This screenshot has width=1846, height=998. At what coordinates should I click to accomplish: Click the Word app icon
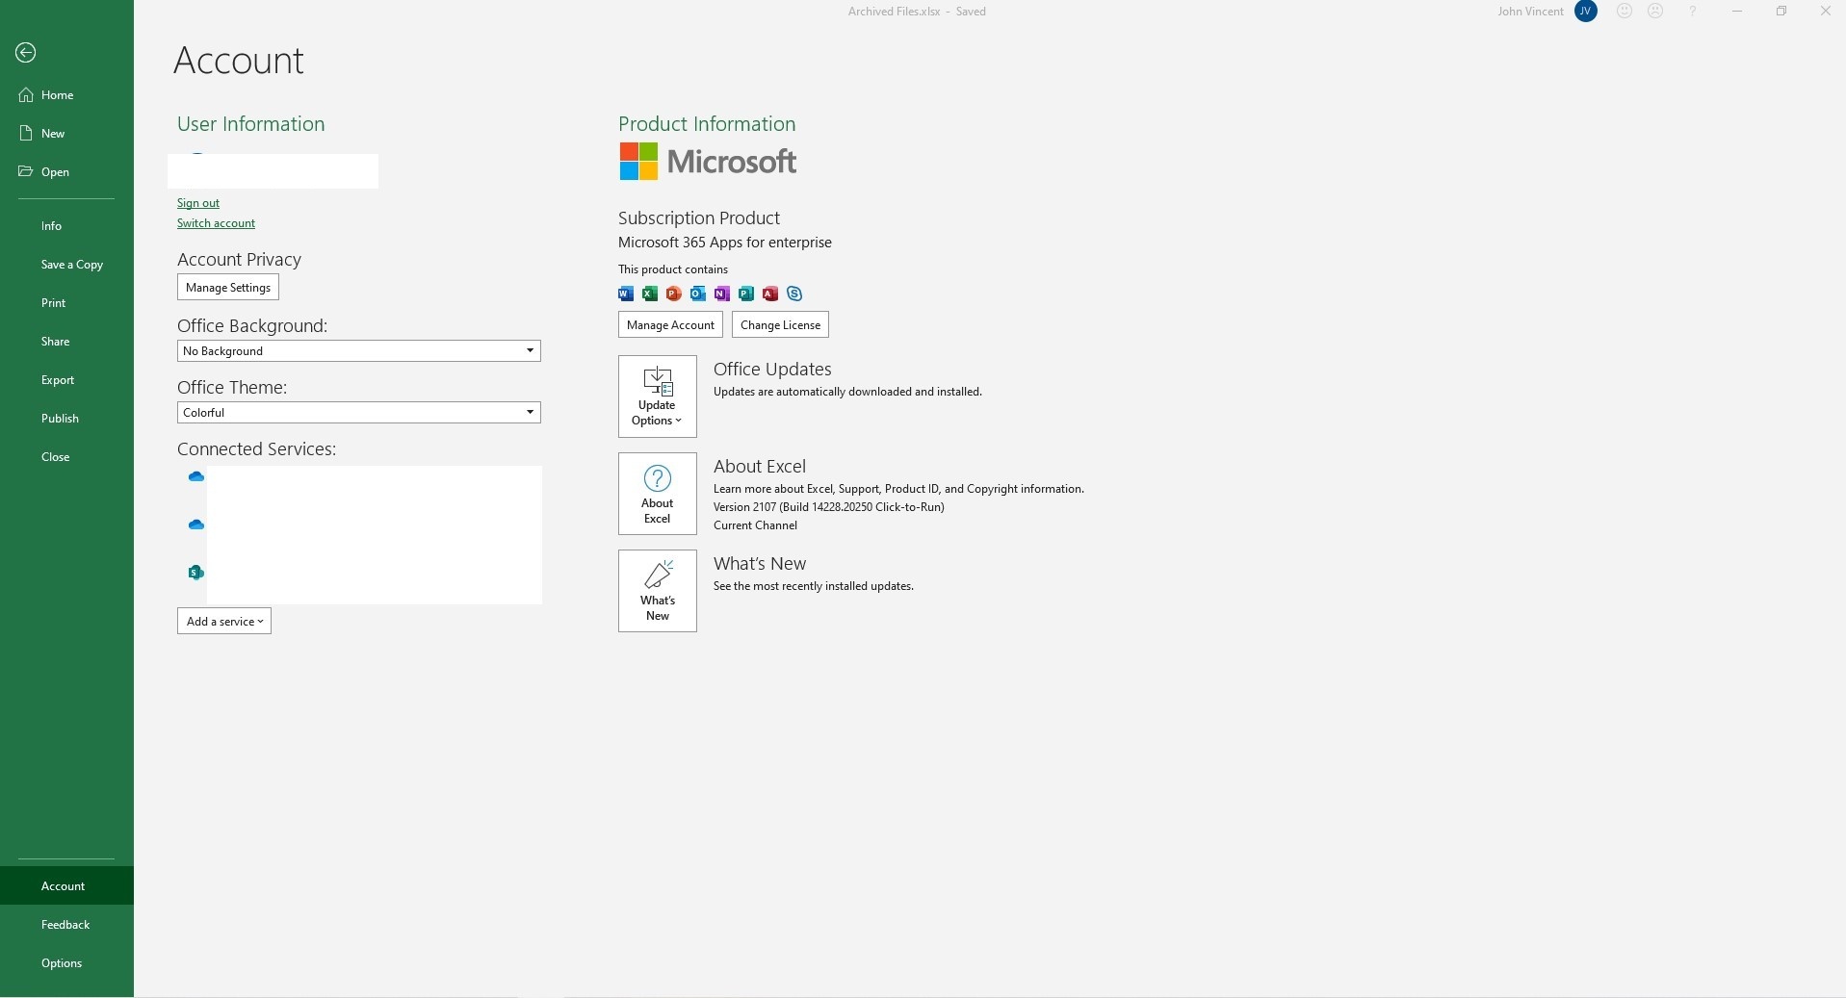pyautogui.click(x=626, y=294)
